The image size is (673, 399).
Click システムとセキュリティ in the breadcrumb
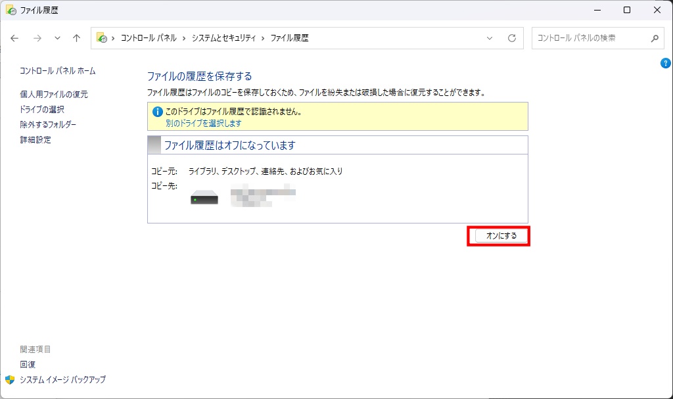point(223,38)
